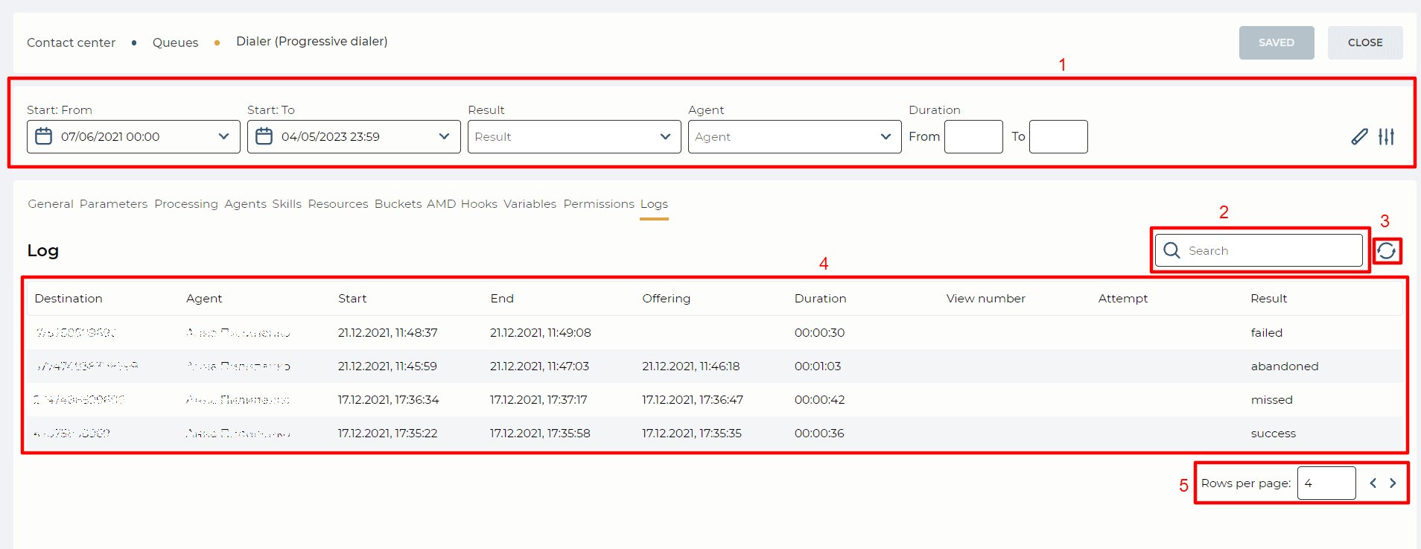Click the pencil edit icon in filters
The image size is (1421, 549).
pos(1359,136)
